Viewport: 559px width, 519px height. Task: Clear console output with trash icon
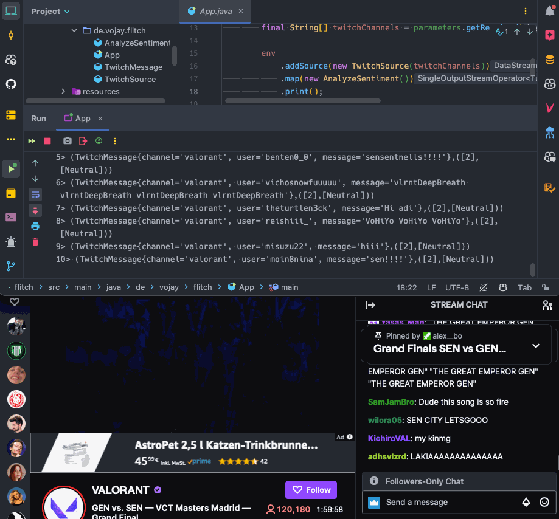[x=35, y=242]
